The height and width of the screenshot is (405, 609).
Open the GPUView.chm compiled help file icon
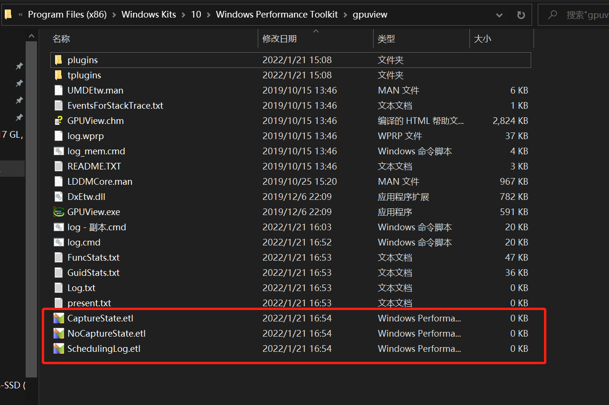(x=58, y=121)
